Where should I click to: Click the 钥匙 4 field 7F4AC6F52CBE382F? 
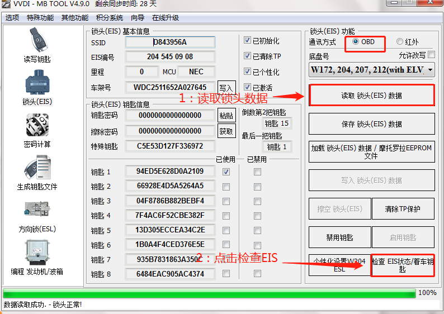170,215
